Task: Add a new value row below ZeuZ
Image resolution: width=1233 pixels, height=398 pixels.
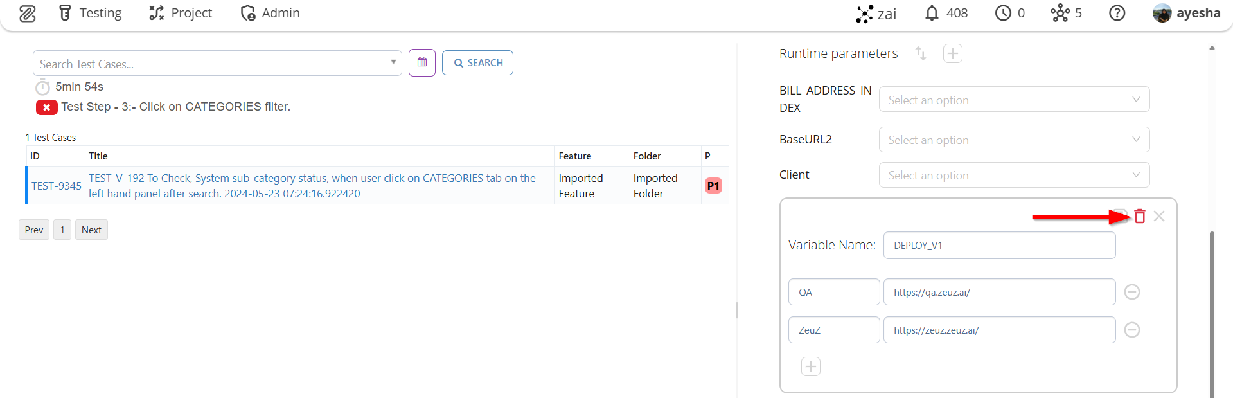Action: click(810, 366)
